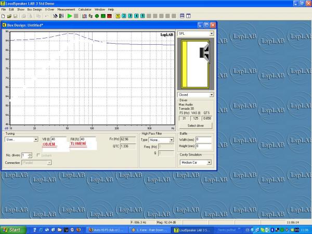Select cyan curve slot number 3

130,16
